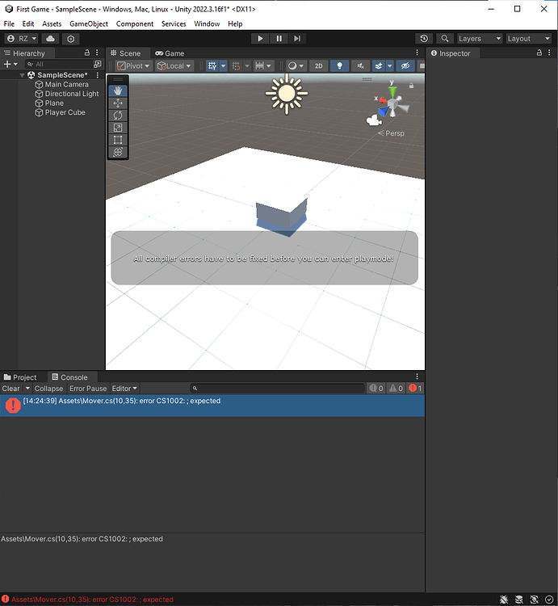Select the Hand view tool
Image resolution: width=558 pixels, height=606 pixels.
[118, 90]
